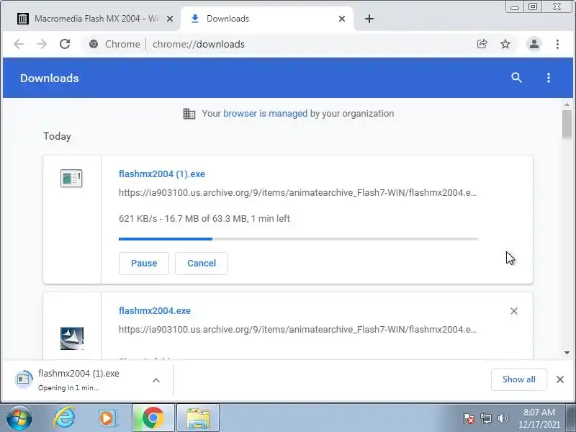Click the browser back arrow

[x=19, y=44]
